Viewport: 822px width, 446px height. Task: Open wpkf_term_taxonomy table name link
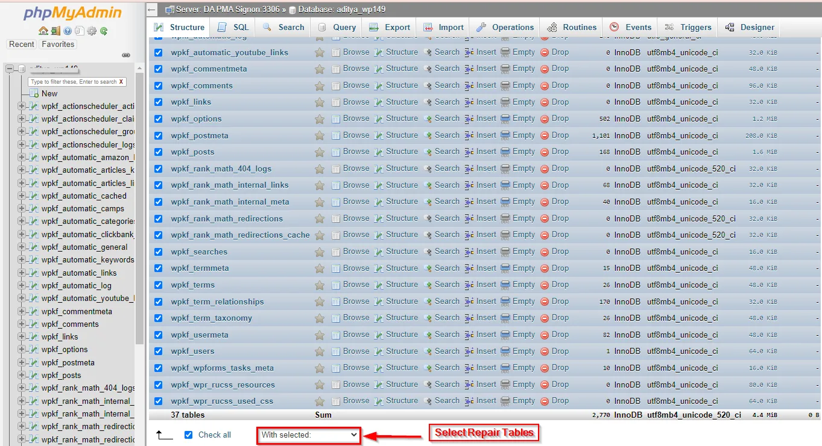point(211,318)
